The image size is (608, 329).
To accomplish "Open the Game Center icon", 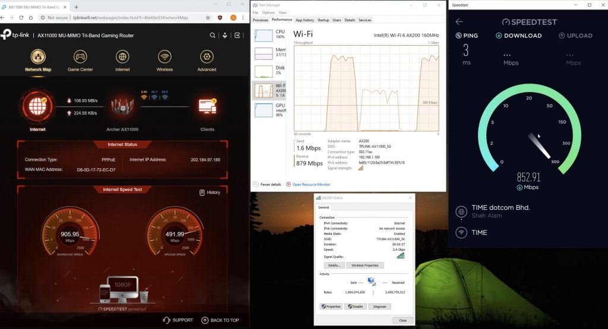I will click(80, 56).
